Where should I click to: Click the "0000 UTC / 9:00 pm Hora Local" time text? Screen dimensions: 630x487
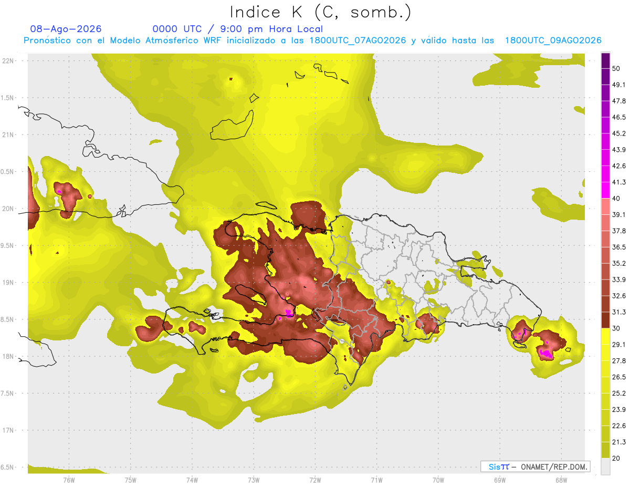238,29
